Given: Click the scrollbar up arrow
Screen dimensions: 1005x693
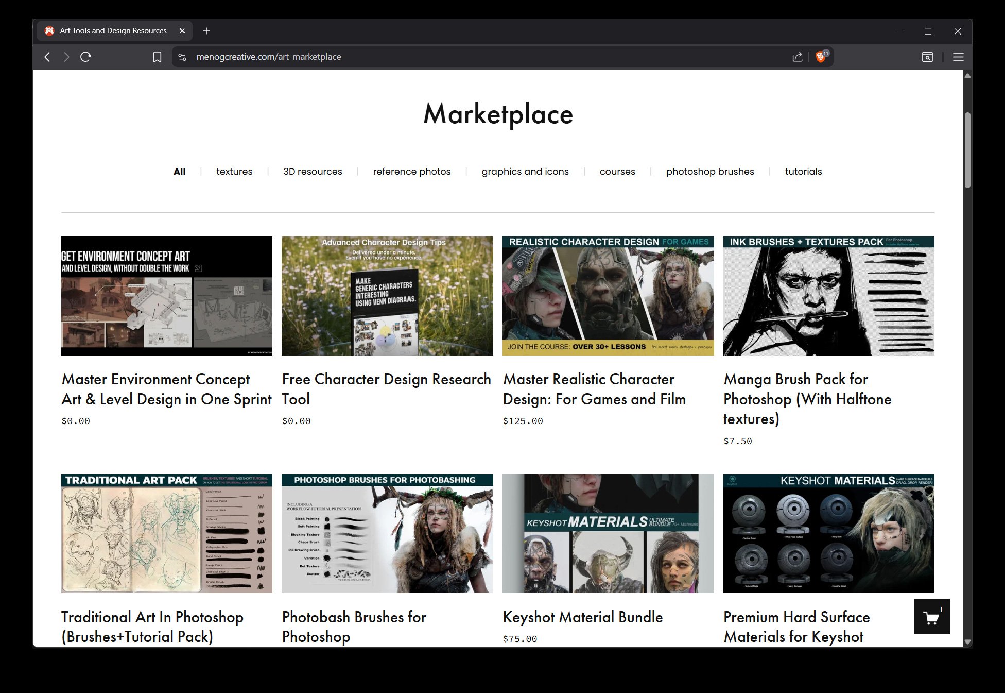Looking at the screenshot, I should (967, 76).
